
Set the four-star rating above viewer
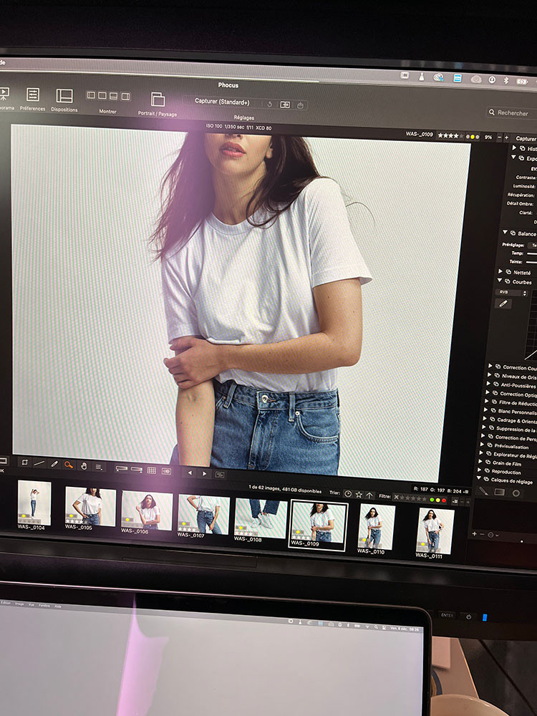[450, 135]
